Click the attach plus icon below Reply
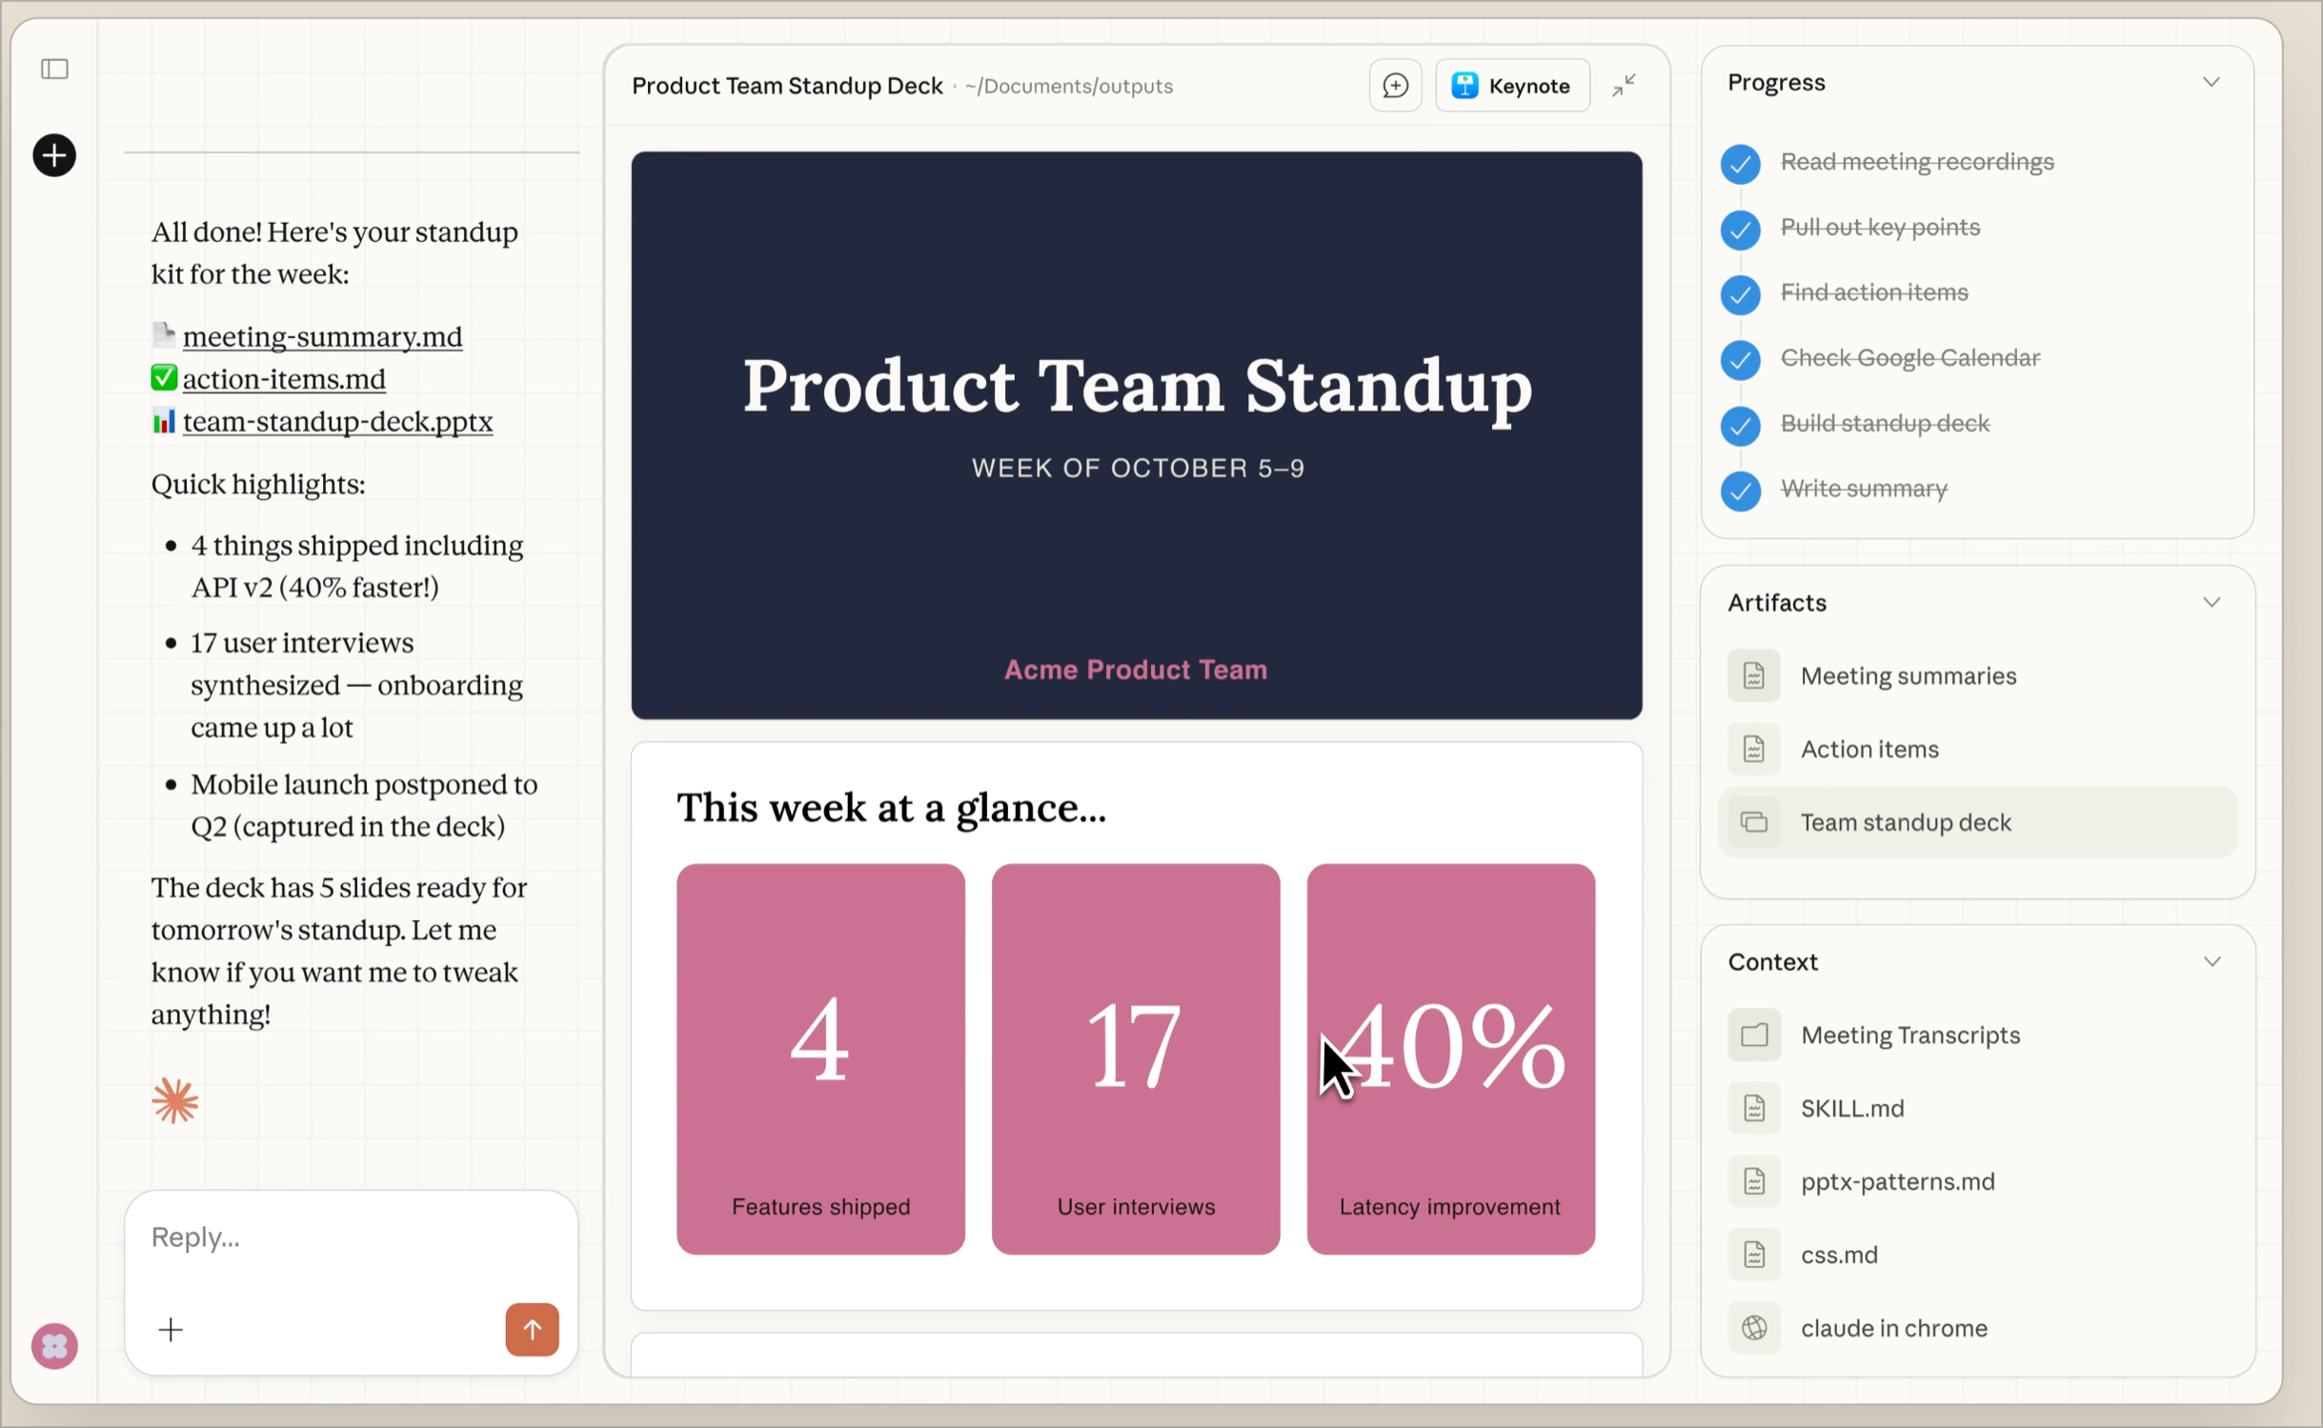The height and width of the screenshot is (1428, 2323). (171, 1330)
